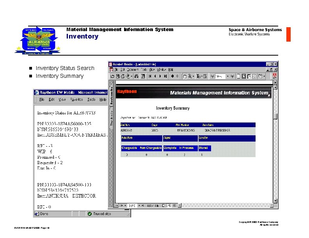Click the Trusted sites icon in Internet Explorer status bar
The image size is (309, 238).
[90, 214]
